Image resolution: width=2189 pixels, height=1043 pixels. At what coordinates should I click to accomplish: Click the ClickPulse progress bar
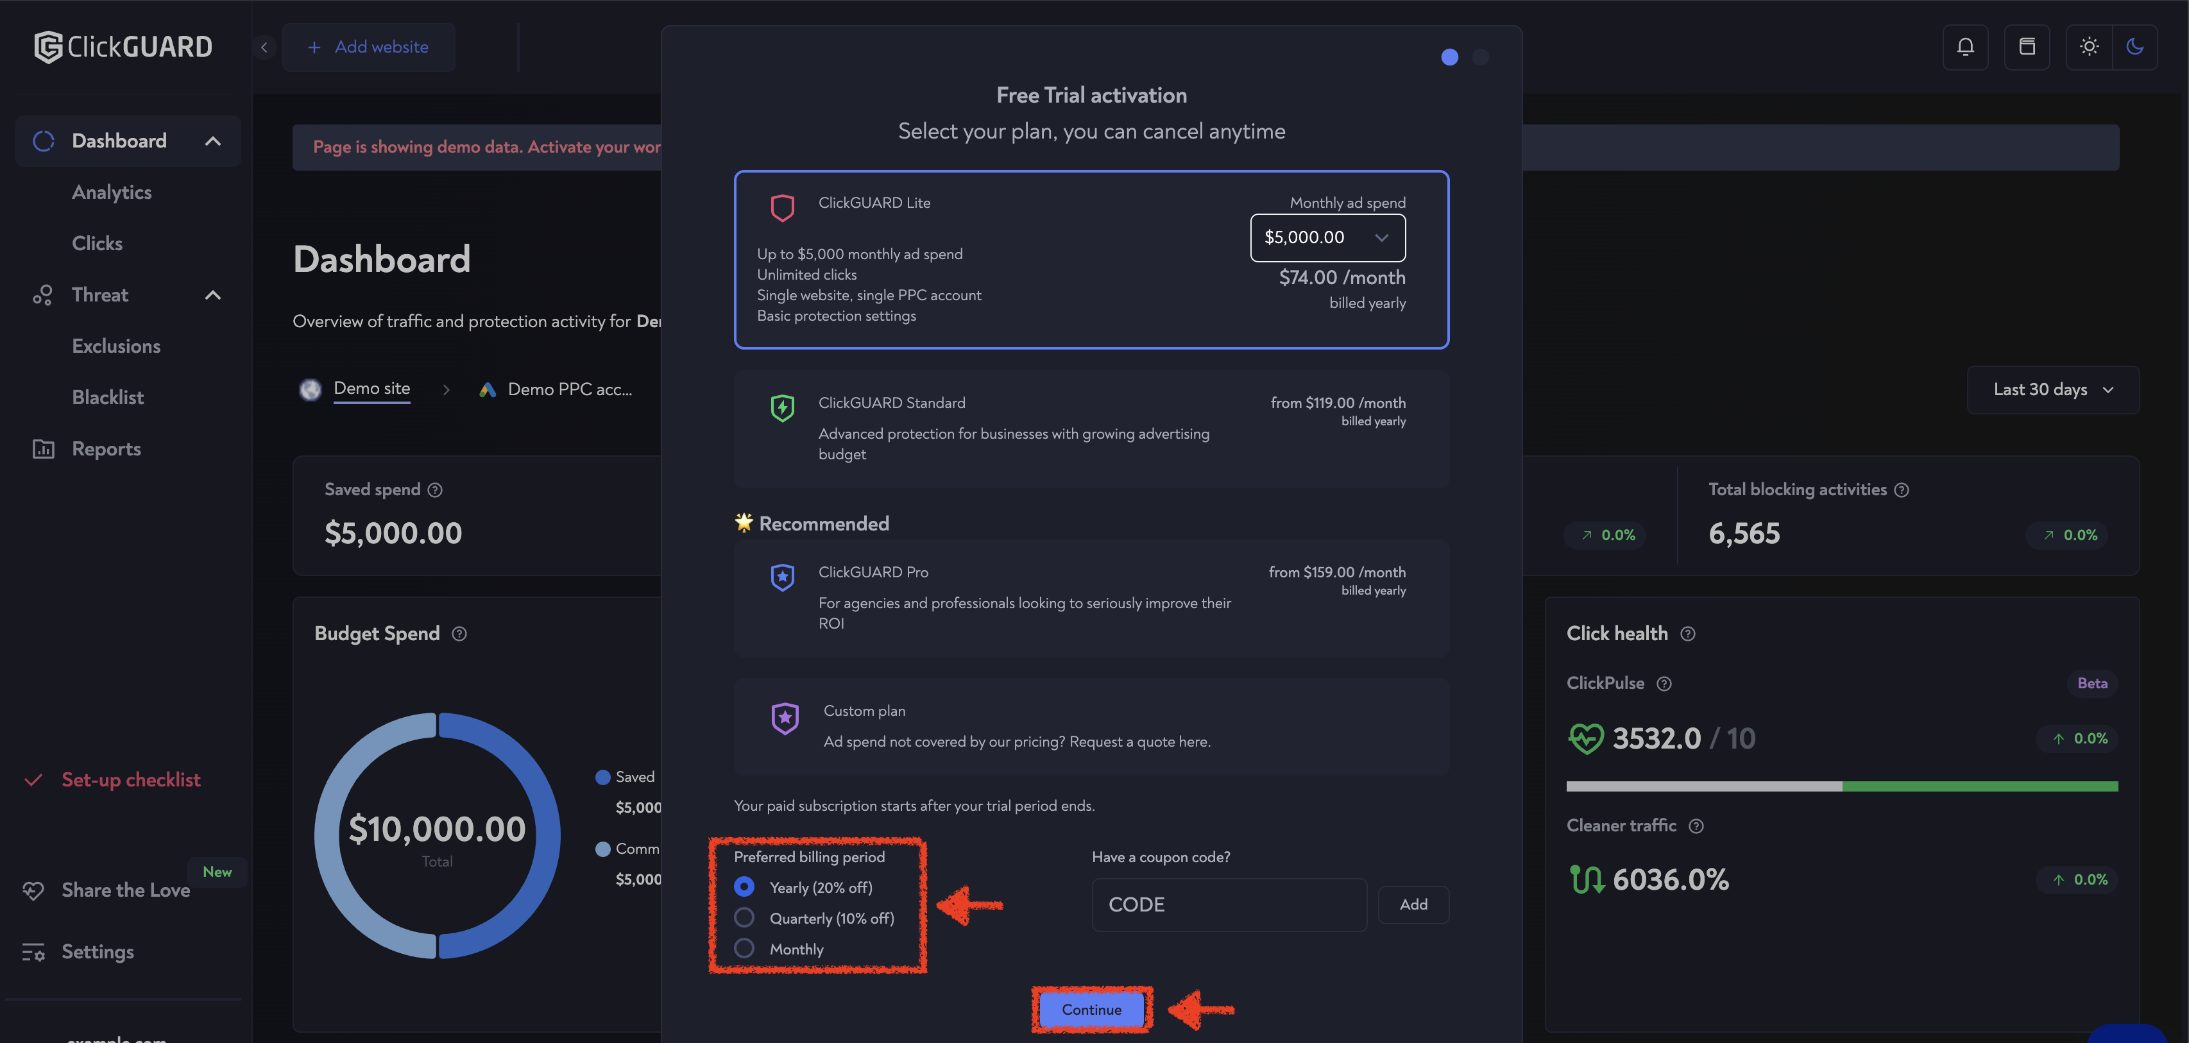click(1841, 786)
